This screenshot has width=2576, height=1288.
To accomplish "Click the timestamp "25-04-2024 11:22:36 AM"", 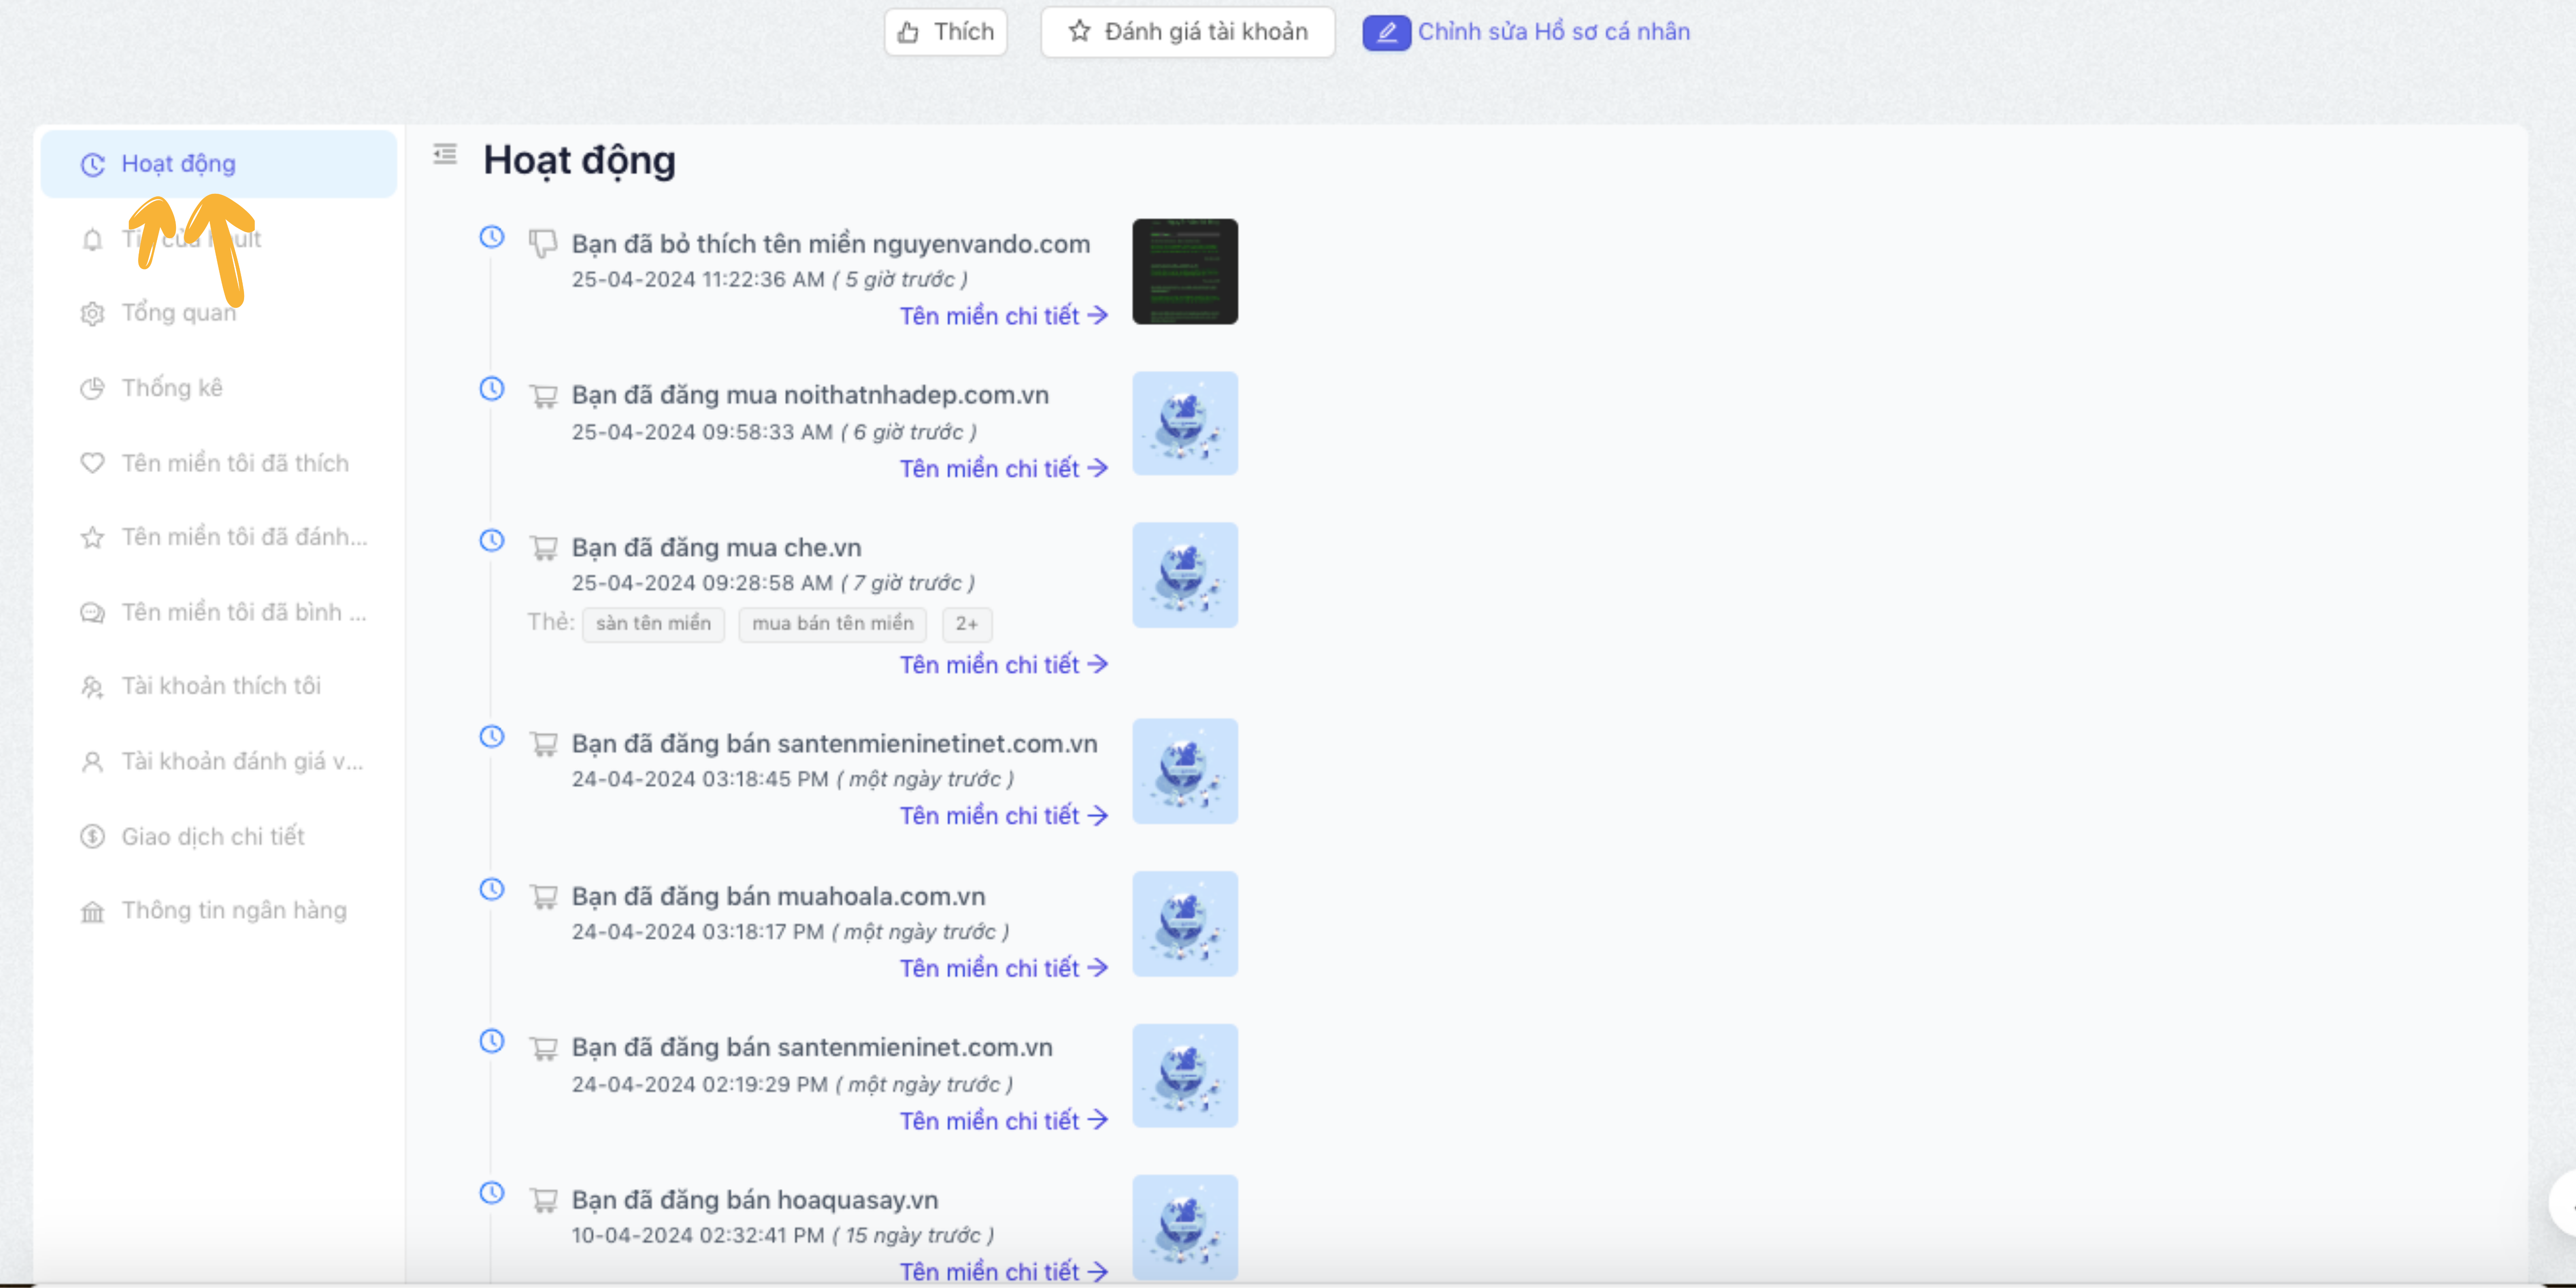I will click(698, 280).
